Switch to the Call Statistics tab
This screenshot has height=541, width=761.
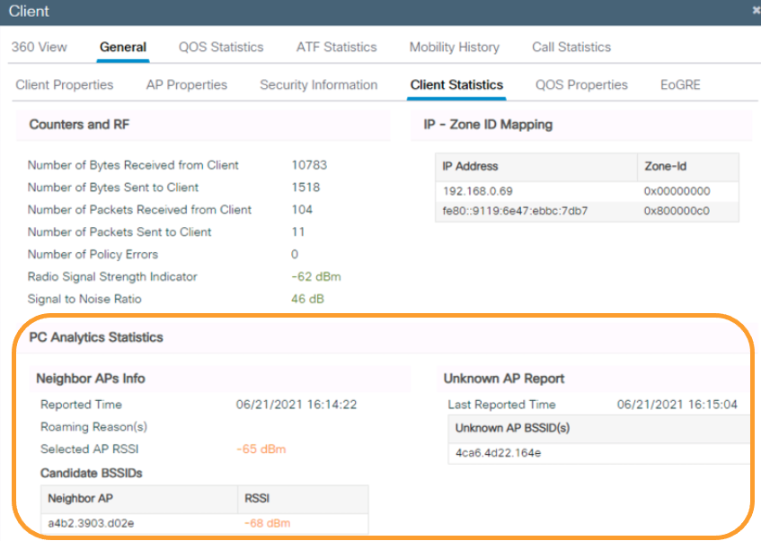click(571, 47)
